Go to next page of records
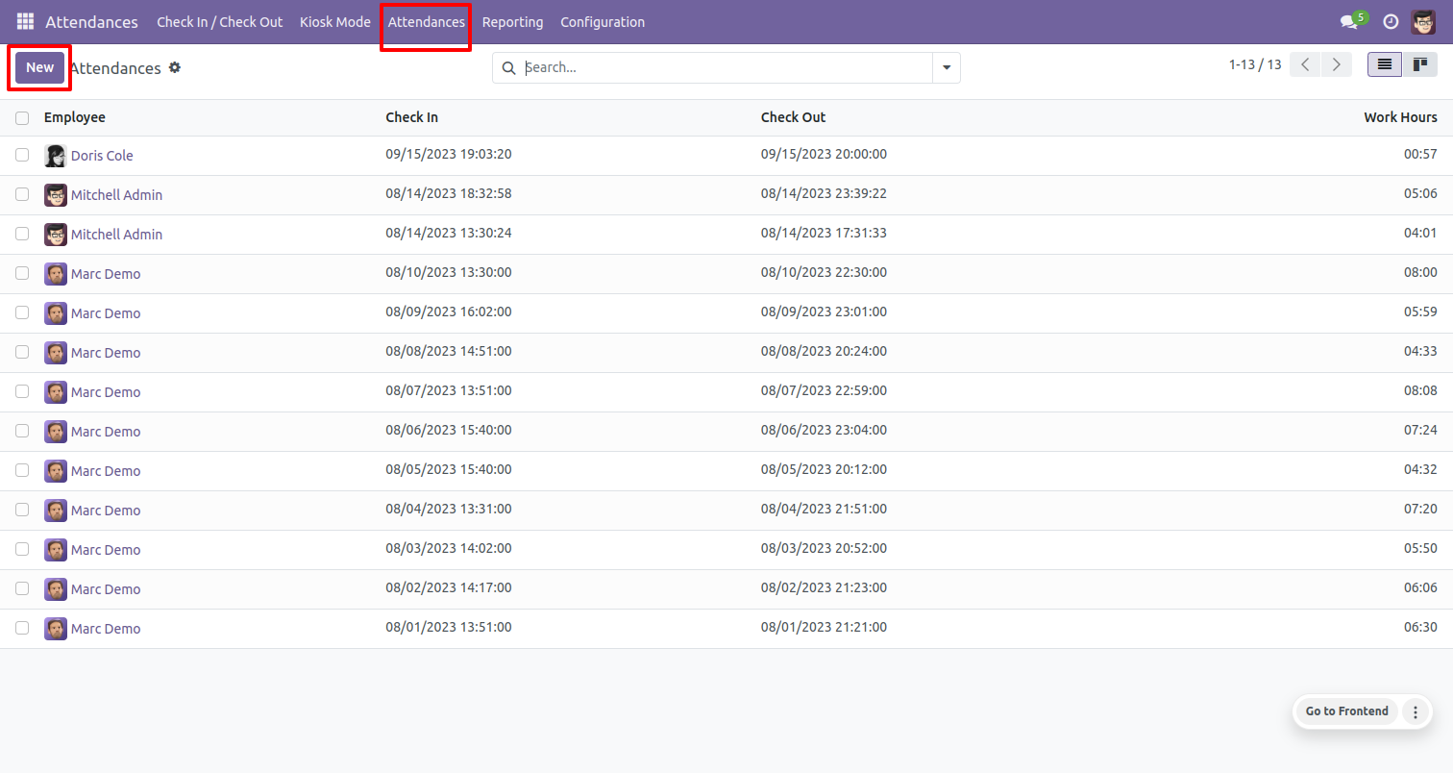This screenshot has width=1453, height=773. tap(1336, 64)
